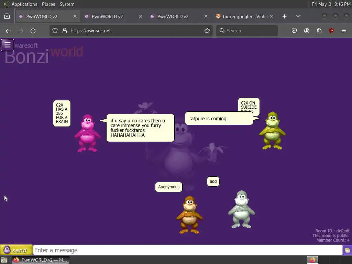
Task: Reload the pwnsec.net page
Action: point(33,31)
